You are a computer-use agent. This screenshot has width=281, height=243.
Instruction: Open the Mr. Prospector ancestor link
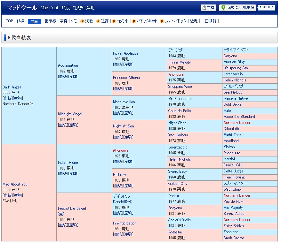(180, 99)
